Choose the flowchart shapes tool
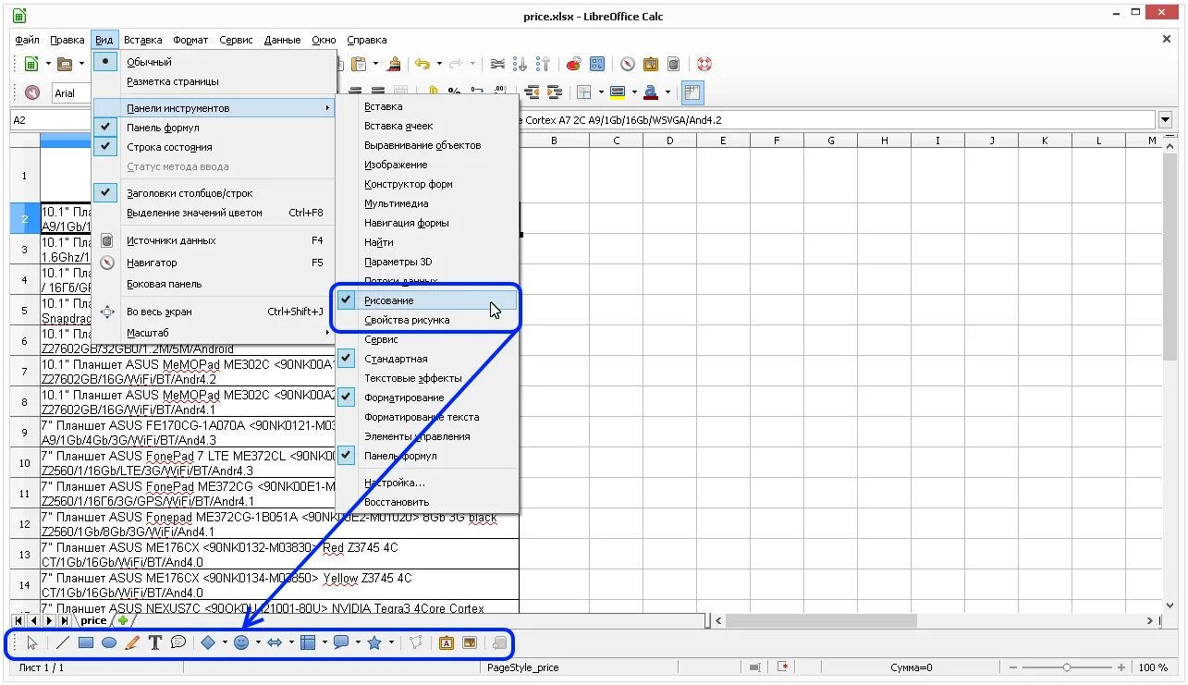 coord(308,642)
